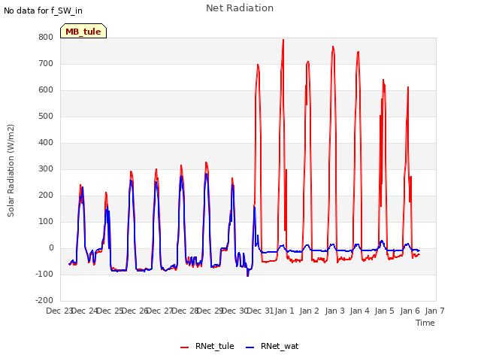Click the red peak near 800 on Jan 1

[x=283, y=40]
